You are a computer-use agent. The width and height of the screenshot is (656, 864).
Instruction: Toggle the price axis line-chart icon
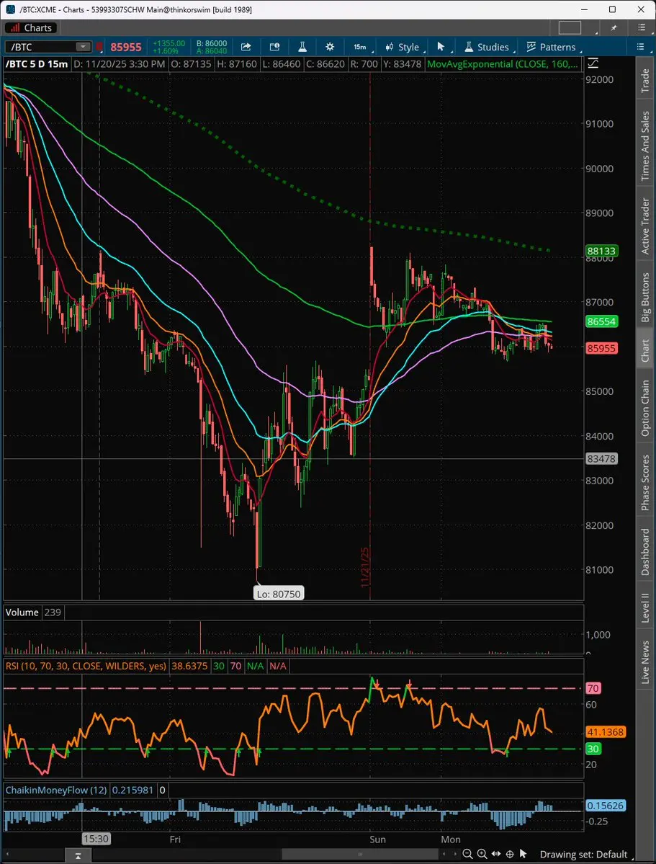pyautogui.click(x=593, y=64)
